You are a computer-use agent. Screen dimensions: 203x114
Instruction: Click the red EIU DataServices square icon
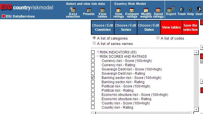[3, 16]
